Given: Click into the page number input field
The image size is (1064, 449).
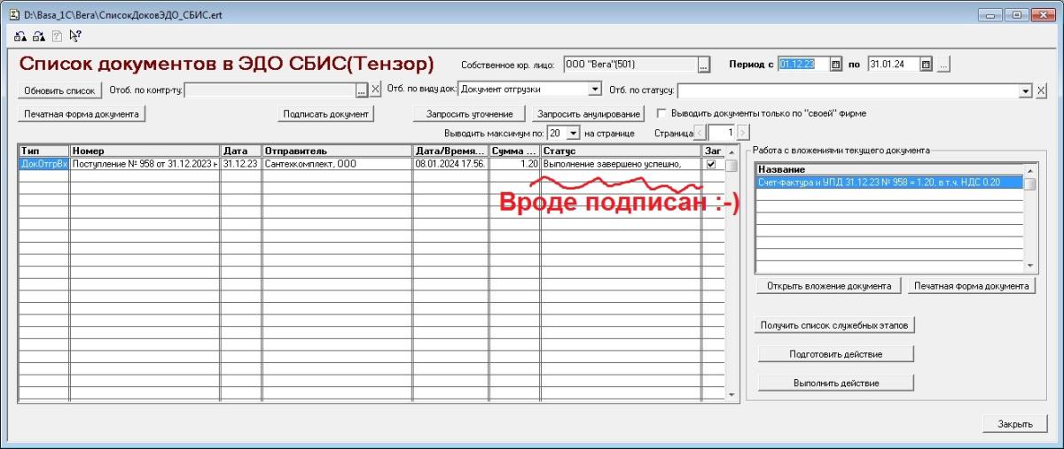Looking at the screenshot, I should click(x=721, y=133).
